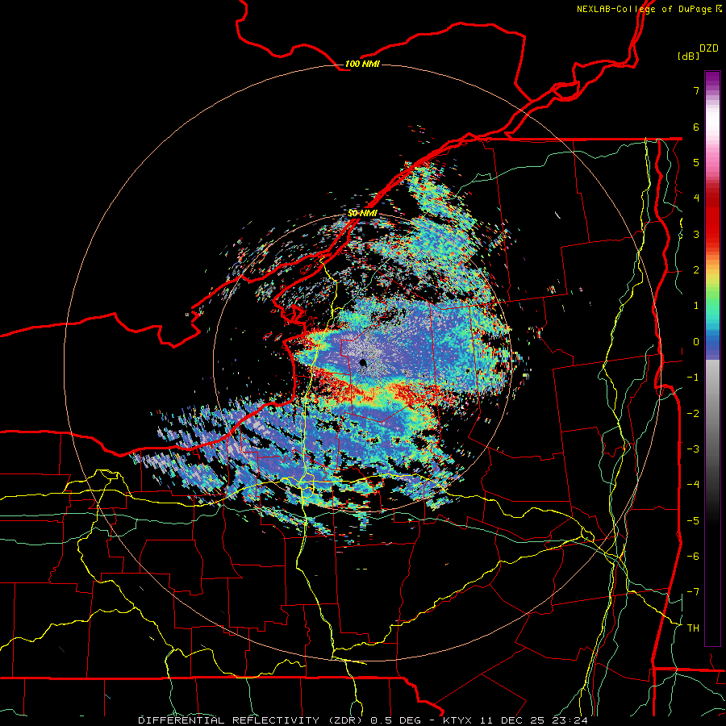Click the TH threshold label on scale
Image resolution: width=726 pixels, height=726 pixels.
tap(693, 628)
